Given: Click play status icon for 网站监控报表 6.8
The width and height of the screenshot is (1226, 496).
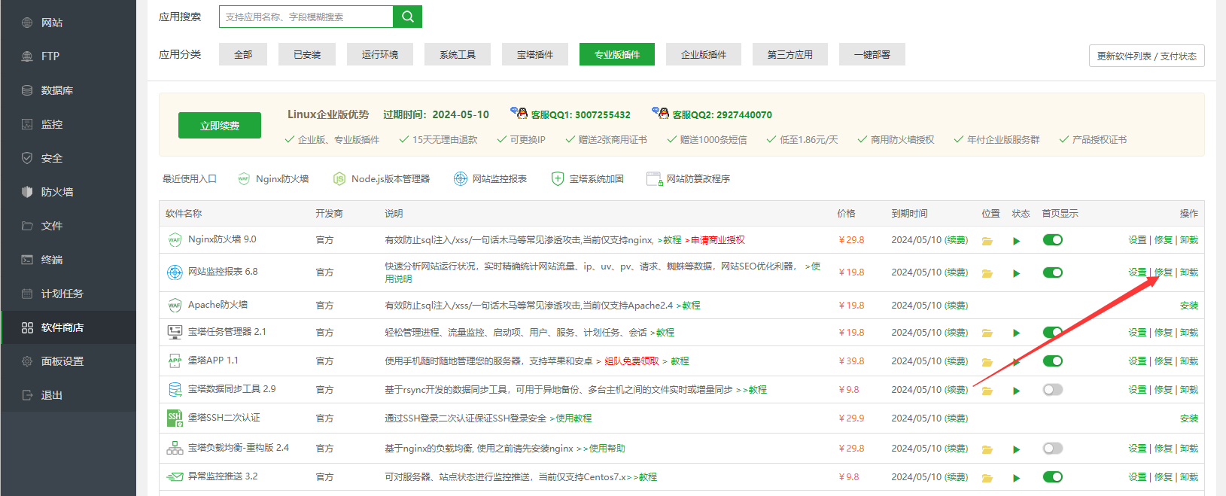Looking at the screenshot, I should [x=1017, y=273].
